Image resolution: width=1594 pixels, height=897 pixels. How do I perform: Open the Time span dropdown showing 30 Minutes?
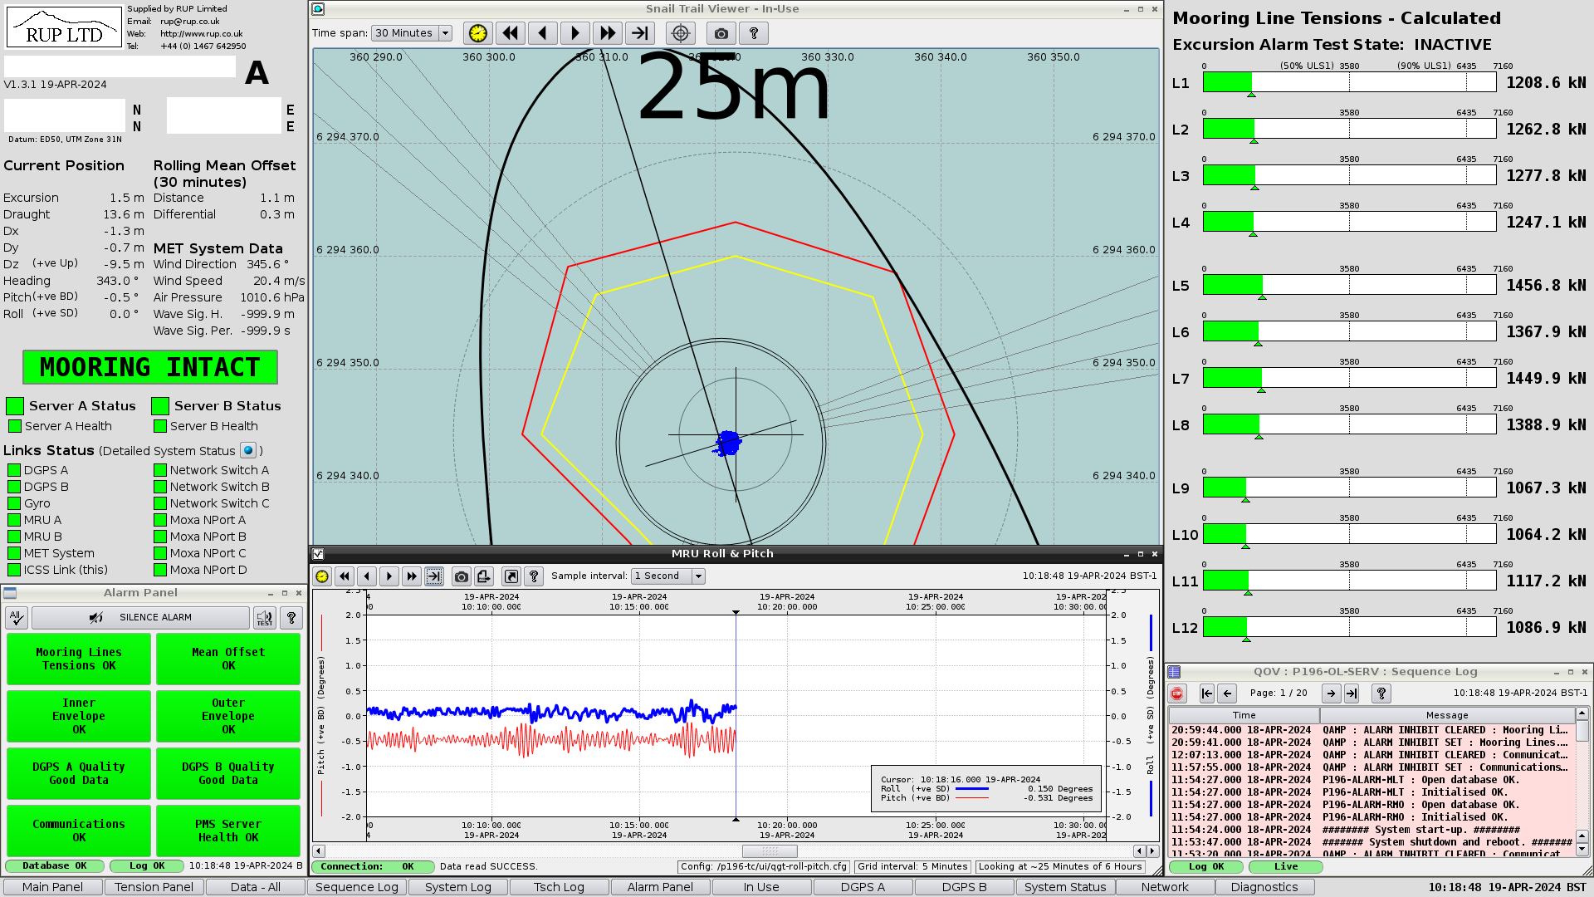(412, 33)
